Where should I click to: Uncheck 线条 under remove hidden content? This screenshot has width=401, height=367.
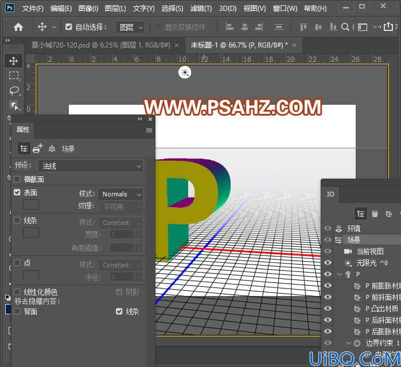[119, 311]
